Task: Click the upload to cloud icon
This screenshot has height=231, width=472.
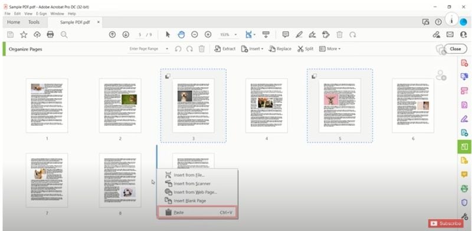Action: (37, 35)
